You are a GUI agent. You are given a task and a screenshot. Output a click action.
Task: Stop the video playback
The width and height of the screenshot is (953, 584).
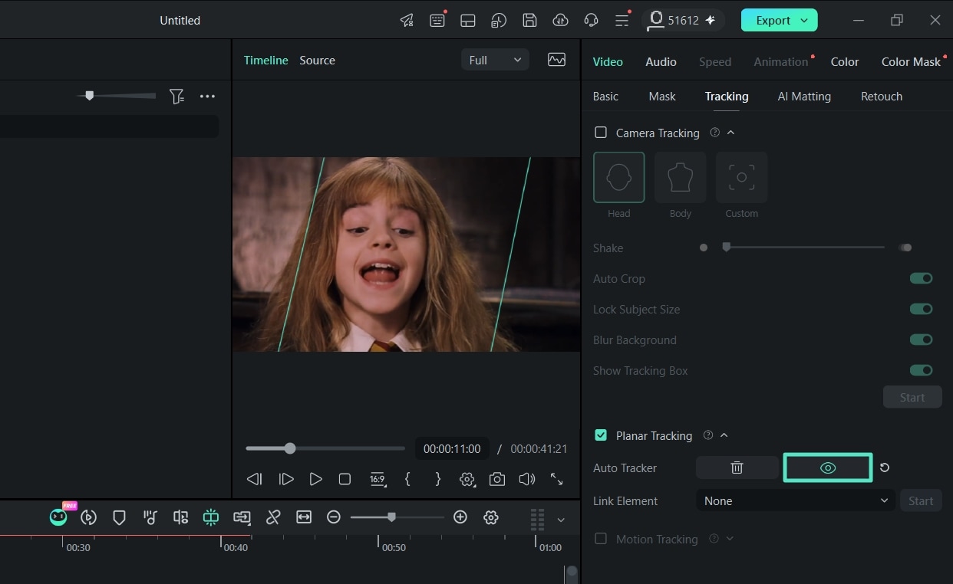345,479
